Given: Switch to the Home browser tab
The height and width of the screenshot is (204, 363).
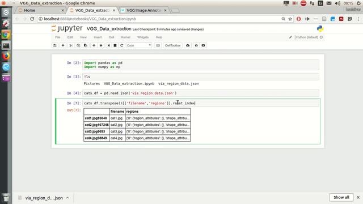Looking at the screenshot, I should pos(39,10).
